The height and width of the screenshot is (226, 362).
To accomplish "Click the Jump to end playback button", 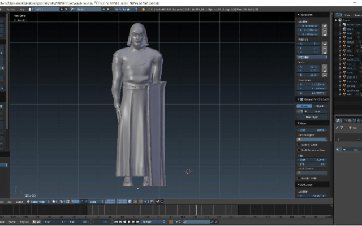I will (137, 222).
